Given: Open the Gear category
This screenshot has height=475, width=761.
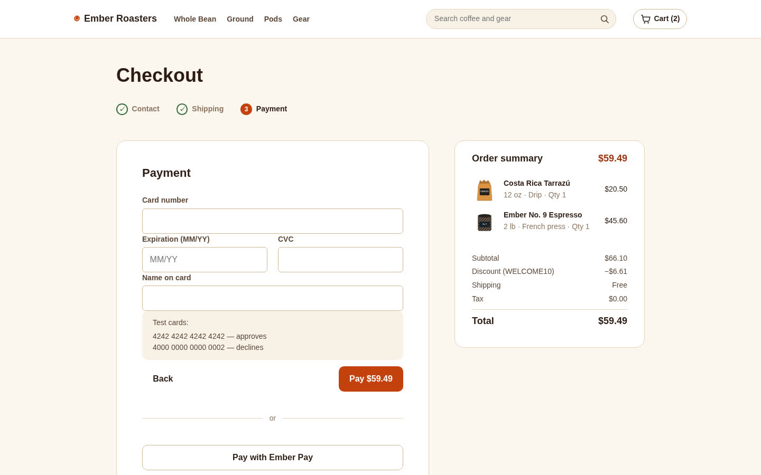Looking at the screenshot, I should click(301, 19).
